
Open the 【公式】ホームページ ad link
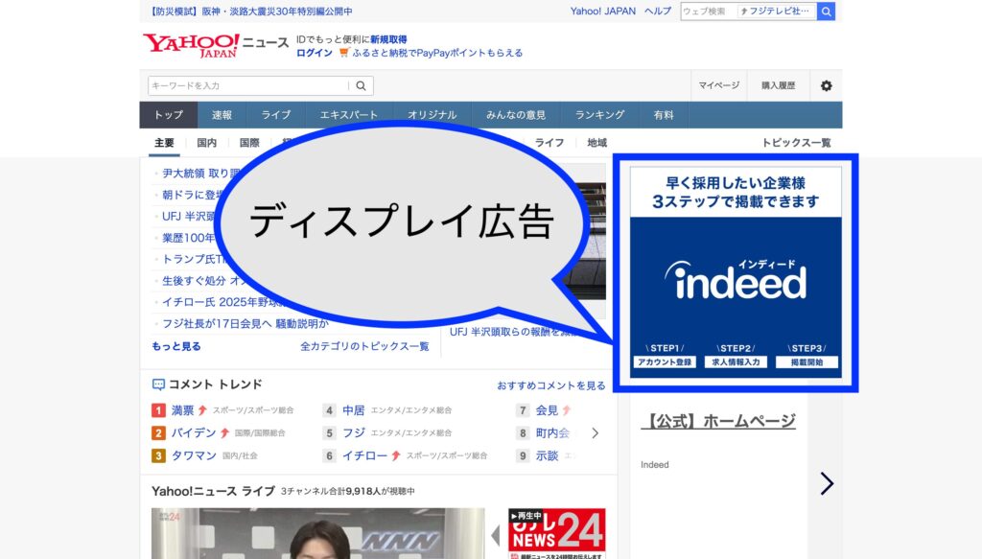click(x=718, y=421)
